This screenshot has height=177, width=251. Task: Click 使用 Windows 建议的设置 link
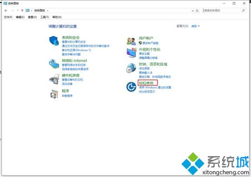pos(155,88)
